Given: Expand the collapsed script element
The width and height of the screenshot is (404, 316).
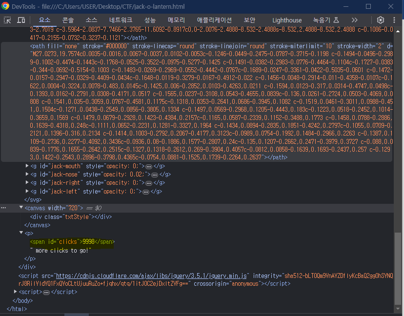Looking at the screenshot, I should pos(16,292).
